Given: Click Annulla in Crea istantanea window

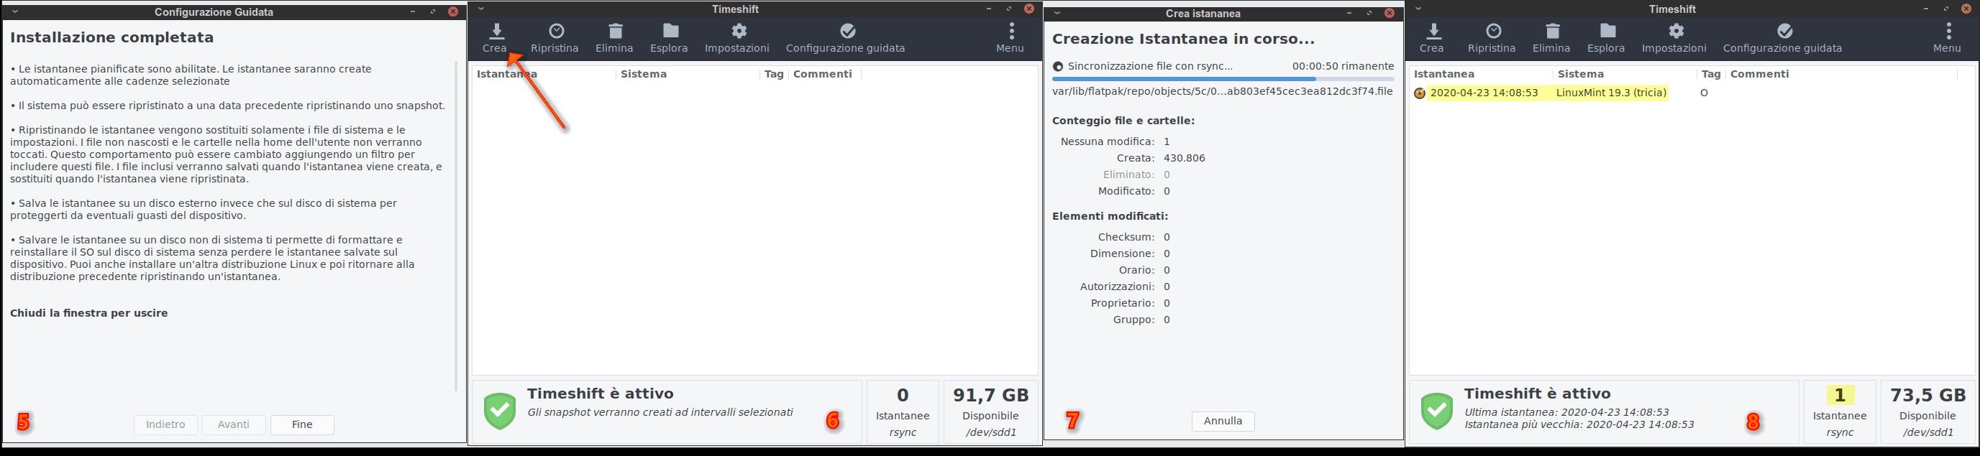Looking at the screenshot, I should coord(1223,421).
